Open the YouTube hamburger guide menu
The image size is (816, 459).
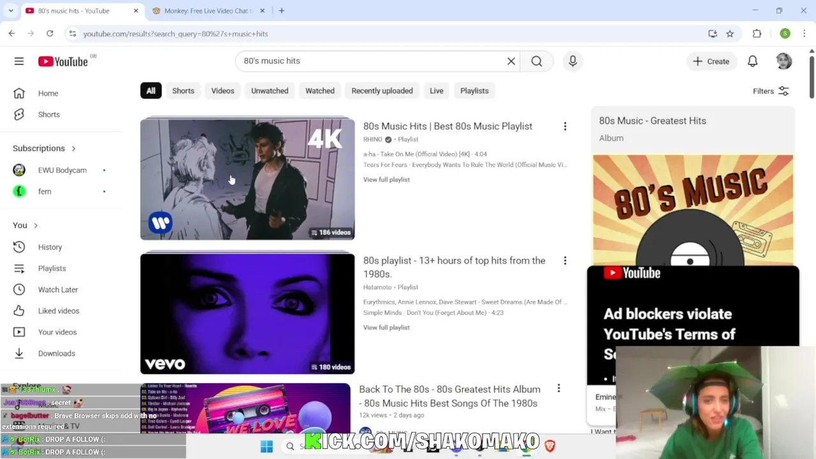click(x=19, y=61)
